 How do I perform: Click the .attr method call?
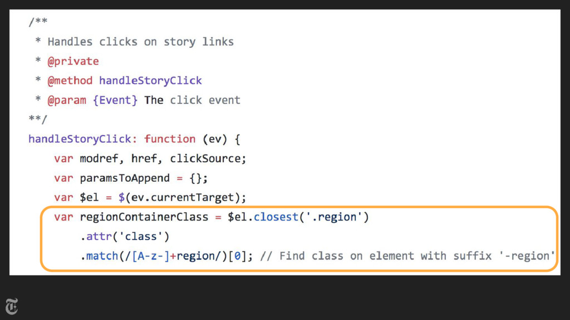point(96,237)
